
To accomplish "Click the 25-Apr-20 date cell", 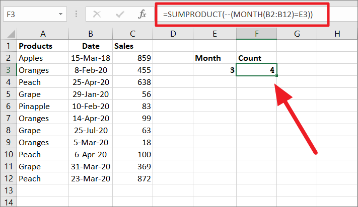I will coord(91,82).
